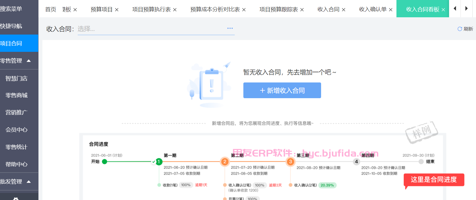
Task: Close the 收入合同看板 tab
Action: click(x=443, y=10)
